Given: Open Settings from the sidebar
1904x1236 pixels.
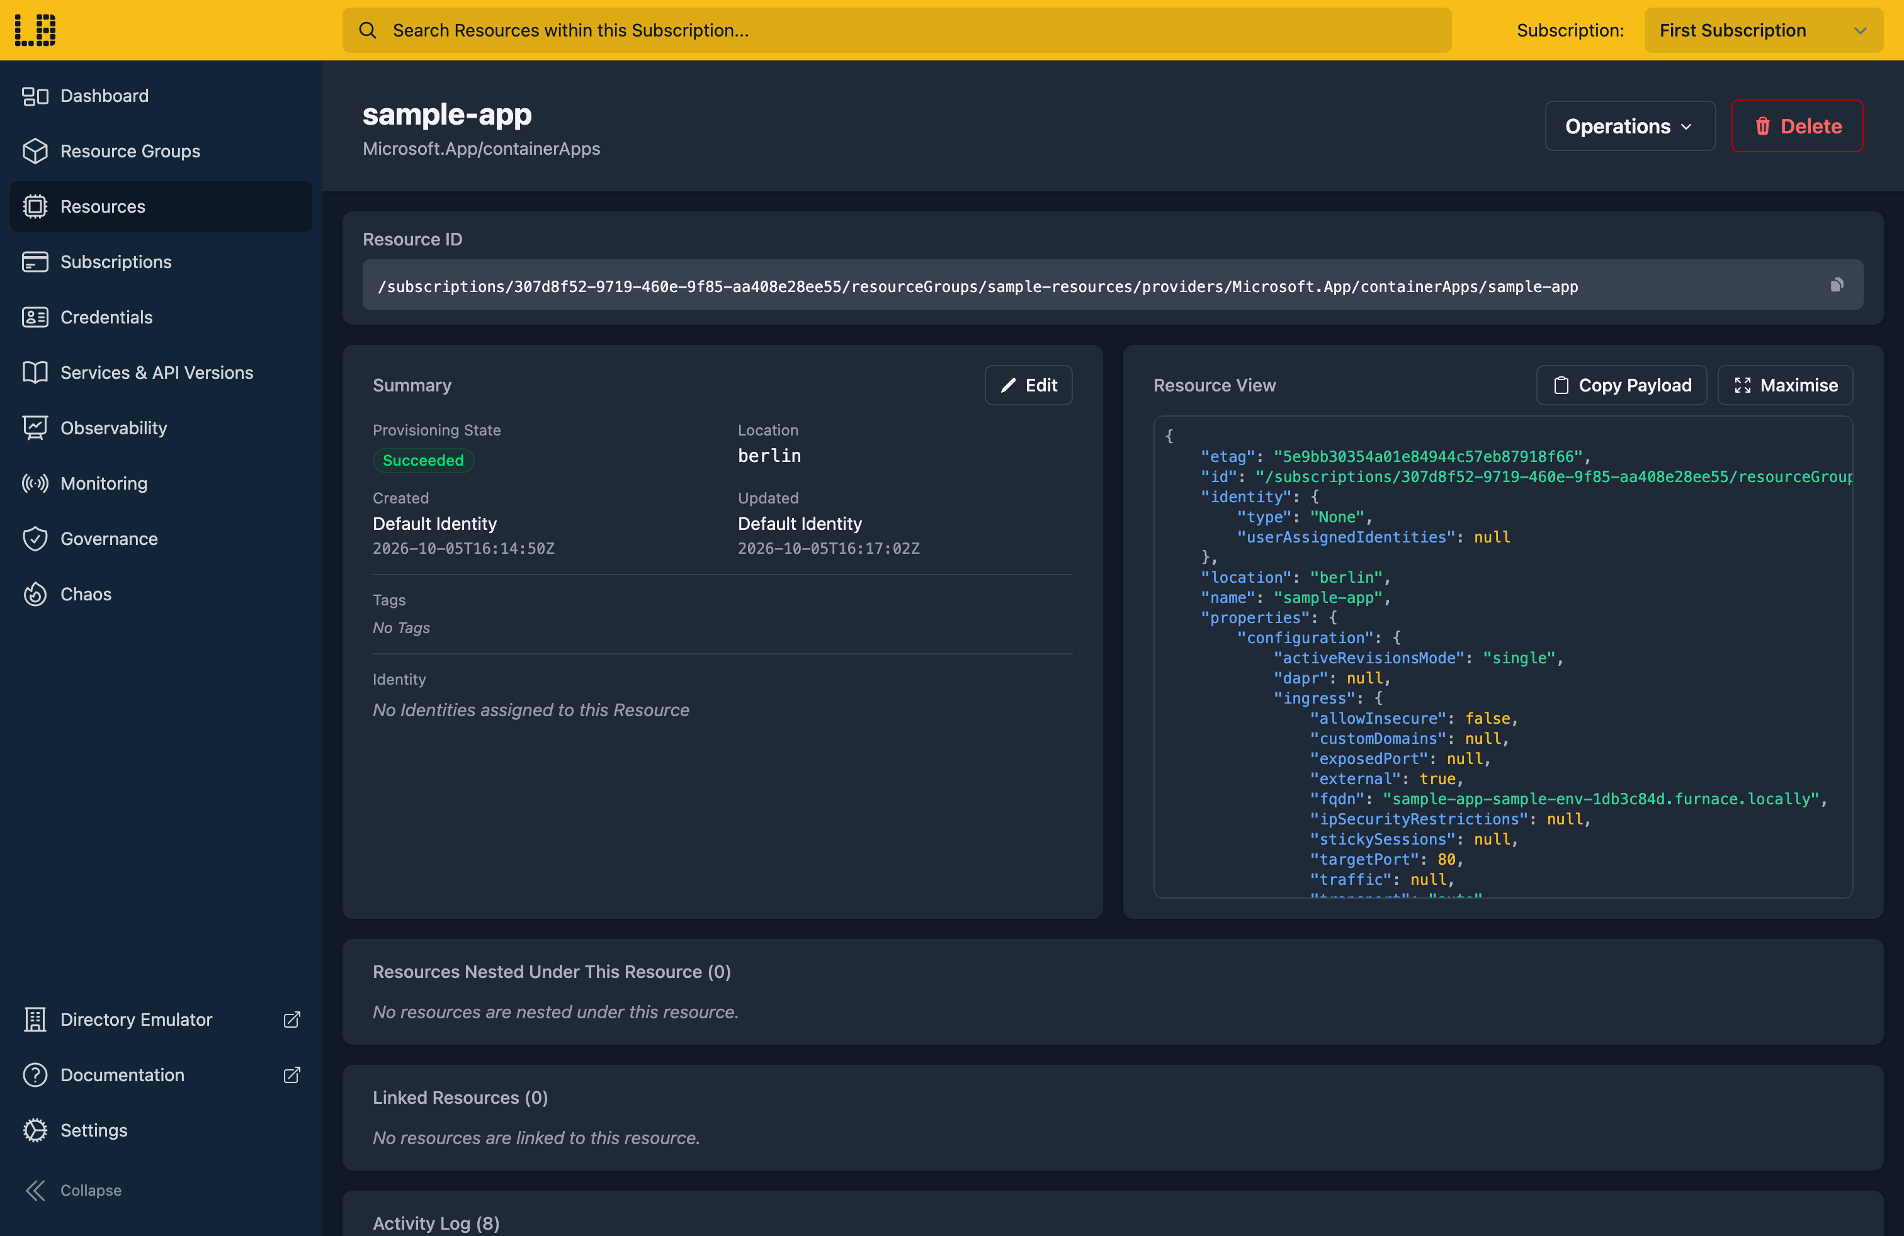Looking at the screenshot, I should point(161,1130).
